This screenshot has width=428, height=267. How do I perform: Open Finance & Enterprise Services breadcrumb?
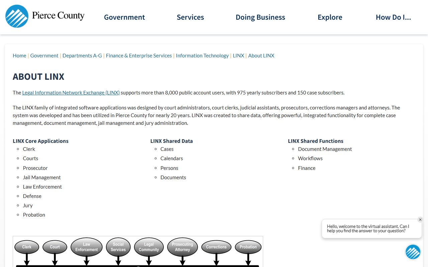(139, 56)
